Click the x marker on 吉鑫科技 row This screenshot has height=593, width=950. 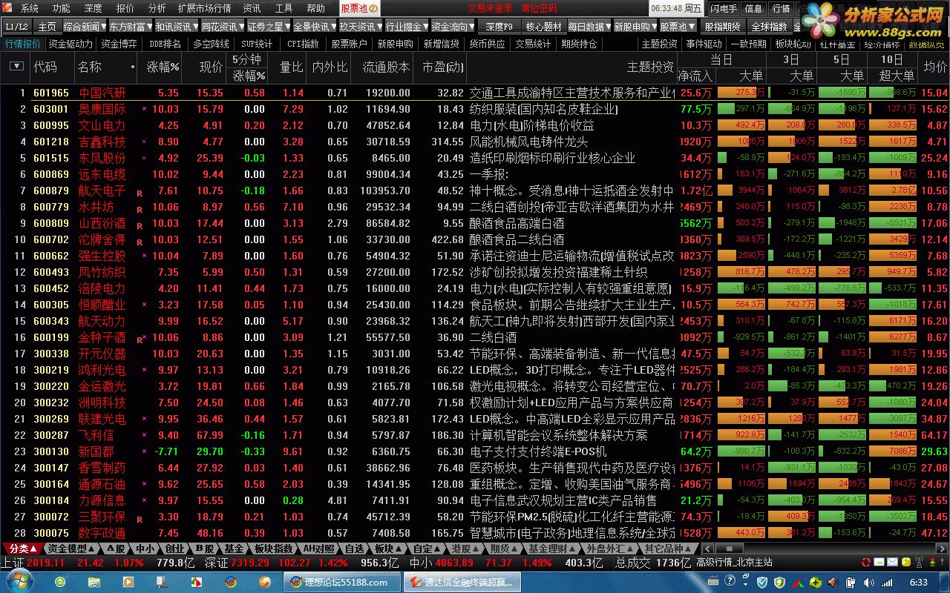click(144, 142)
